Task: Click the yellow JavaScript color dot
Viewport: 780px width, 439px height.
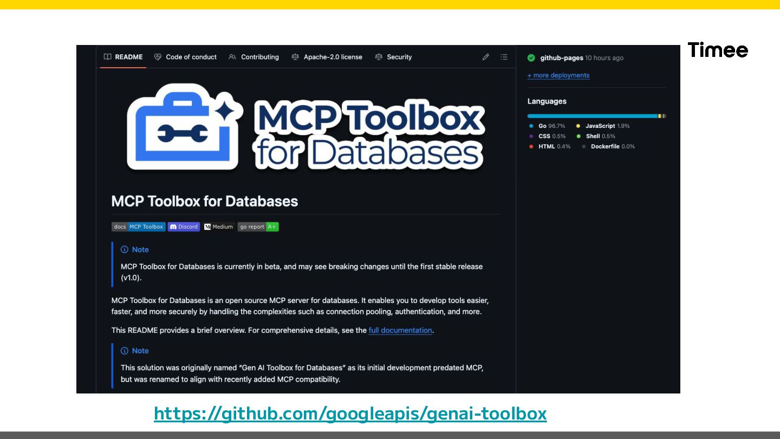Action: click(x=578, y=126)
